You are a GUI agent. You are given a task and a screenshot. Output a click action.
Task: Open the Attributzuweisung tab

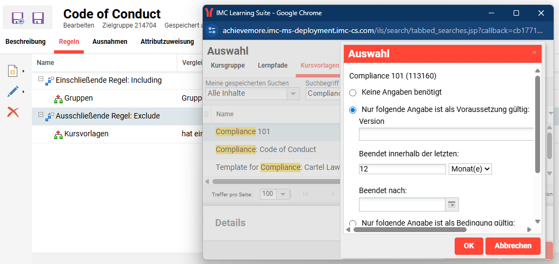pyautogui.click(x=167, y=42)
